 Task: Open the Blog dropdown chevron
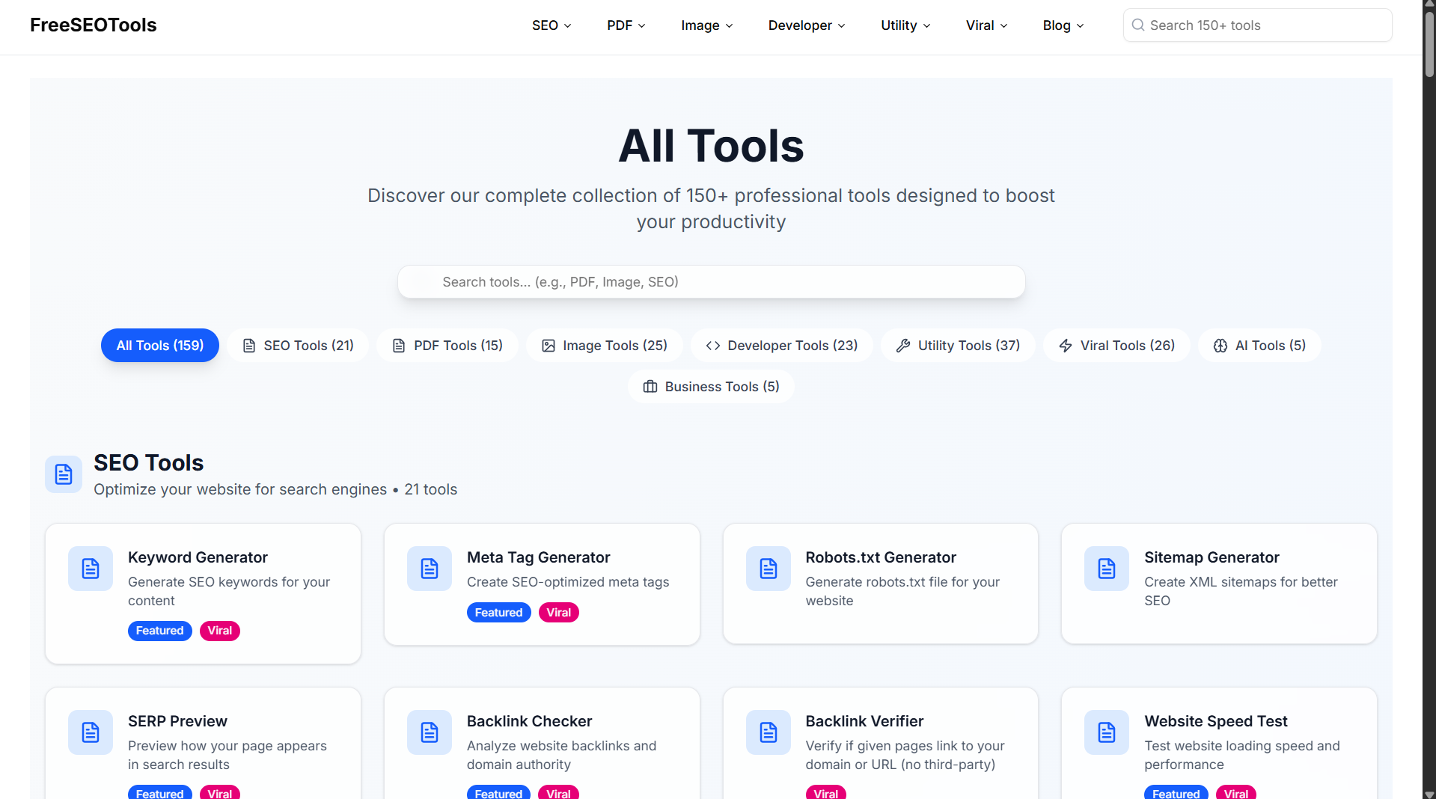coord(1081,25)
